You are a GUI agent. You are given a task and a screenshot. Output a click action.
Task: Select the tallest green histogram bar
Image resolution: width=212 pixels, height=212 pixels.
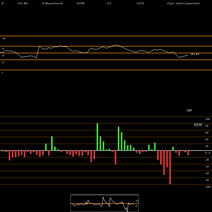tap(98, 137)
